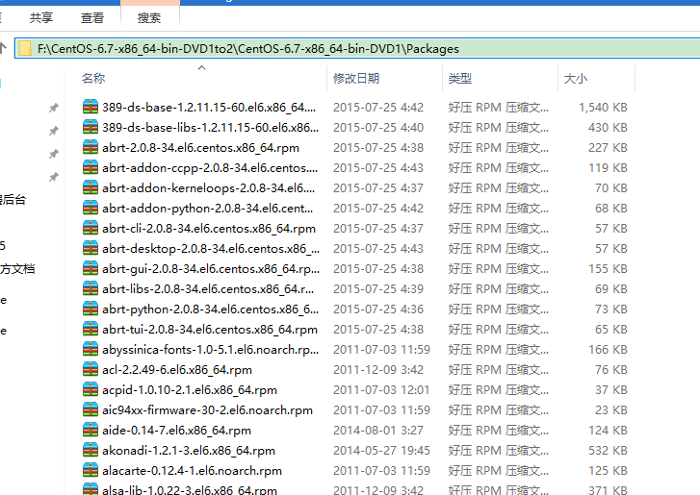Click the acpid-1.0.10 package icon
Screen dimensions: 700x495
click(91, 390)
